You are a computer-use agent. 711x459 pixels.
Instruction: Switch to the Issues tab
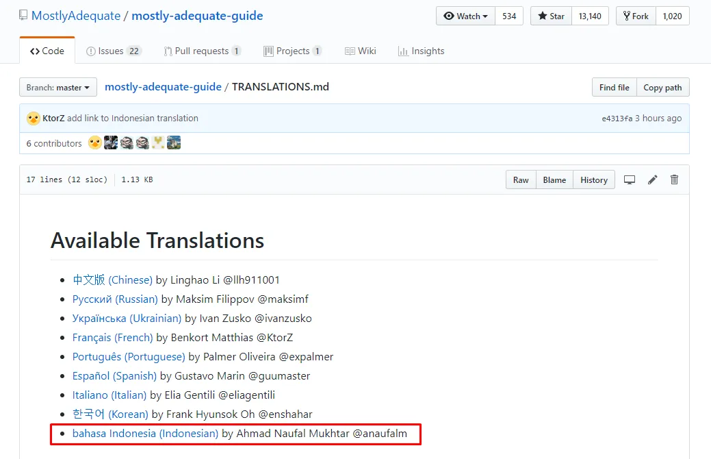pyautogui.click(x=114, y=51)
